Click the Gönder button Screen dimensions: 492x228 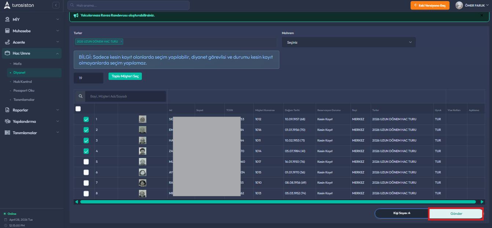(x=456, y=214)
